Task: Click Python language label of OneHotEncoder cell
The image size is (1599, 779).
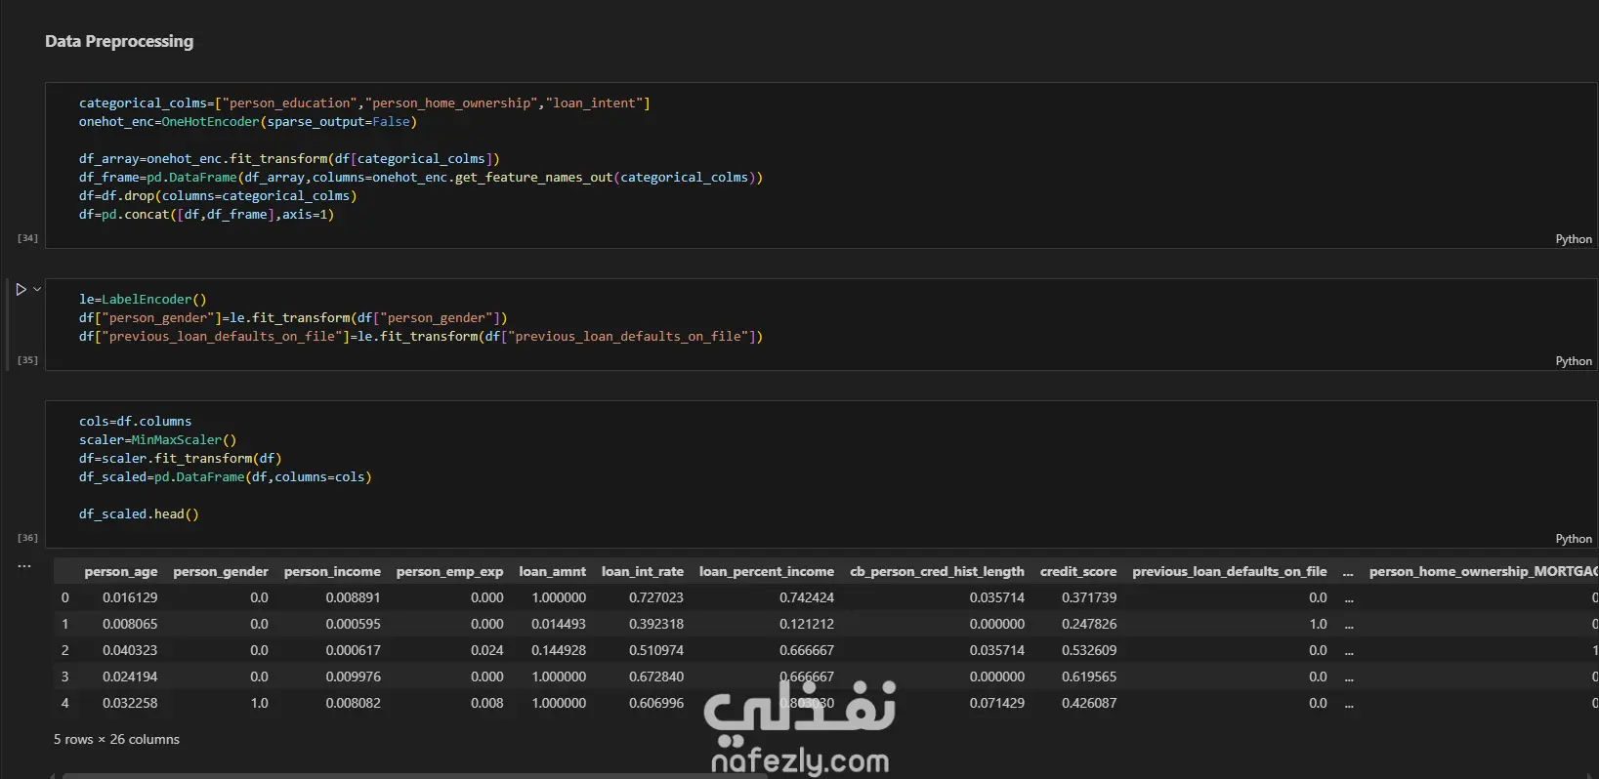Action: pyautogui.click(x=1574, y=239)
